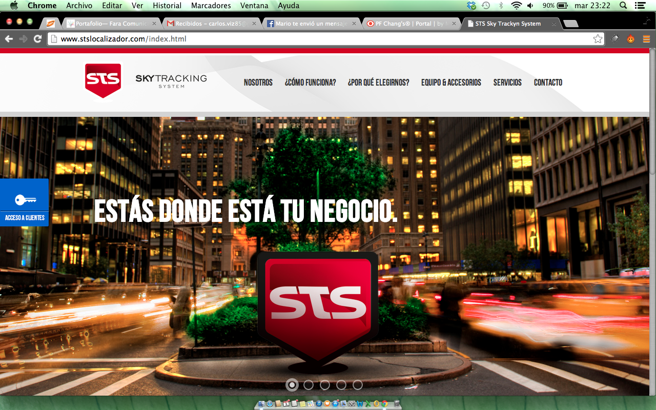Select the third slide indicator dot
Image resolution: width=656 pixels, height=410 pixels.
tap(325, 384)
